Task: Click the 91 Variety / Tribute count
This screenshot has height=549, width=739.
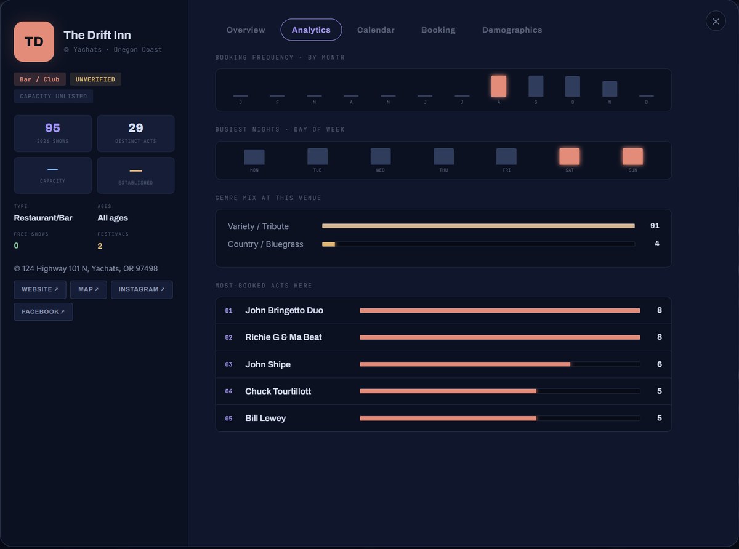Action: (655, 226)
